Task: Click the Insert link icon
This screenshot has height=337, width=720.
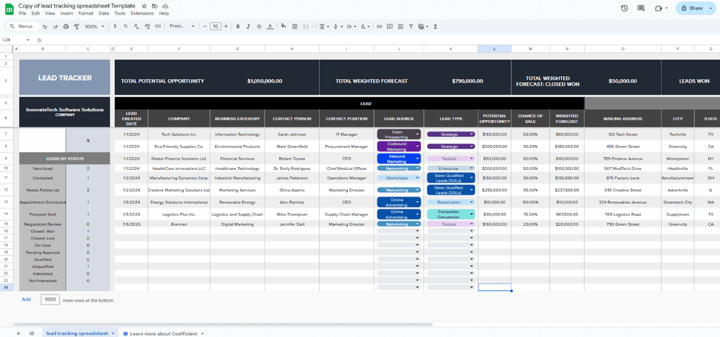Action: coord(379,26)
